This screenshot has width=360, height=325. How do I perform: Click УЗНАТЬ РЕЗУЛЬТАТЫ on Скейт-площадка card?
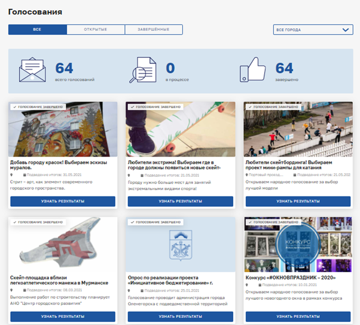63,317
